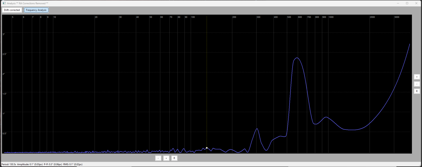Click the R reset button right of graph
This screenshot has width=422, height=167.
(x=417, y=91)
